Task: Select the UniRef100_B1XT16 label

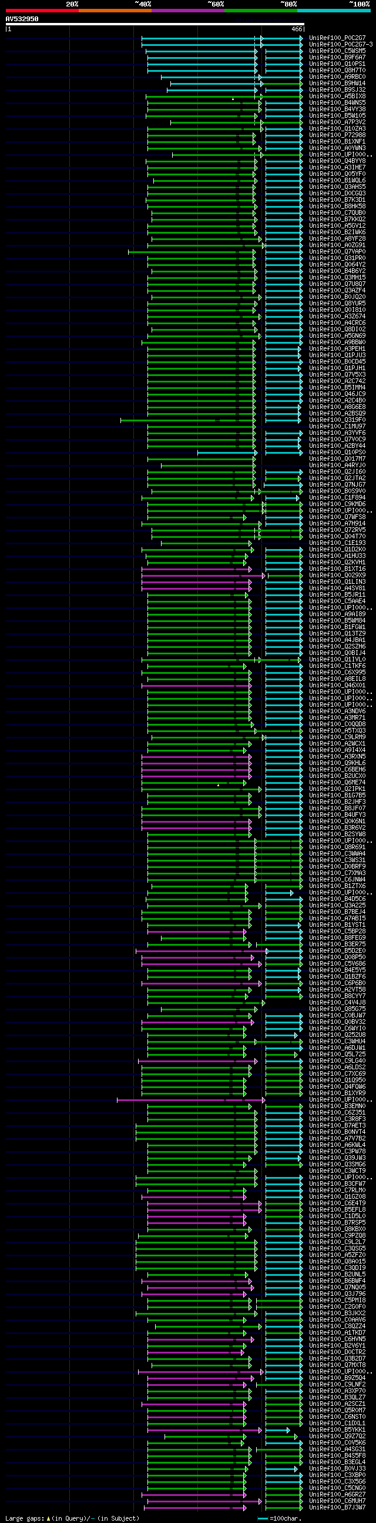Action: click(337, 569)
